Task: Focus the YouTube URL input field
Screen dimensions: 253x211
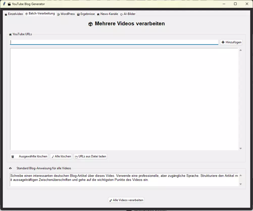Action: click(x=114, y=42)
